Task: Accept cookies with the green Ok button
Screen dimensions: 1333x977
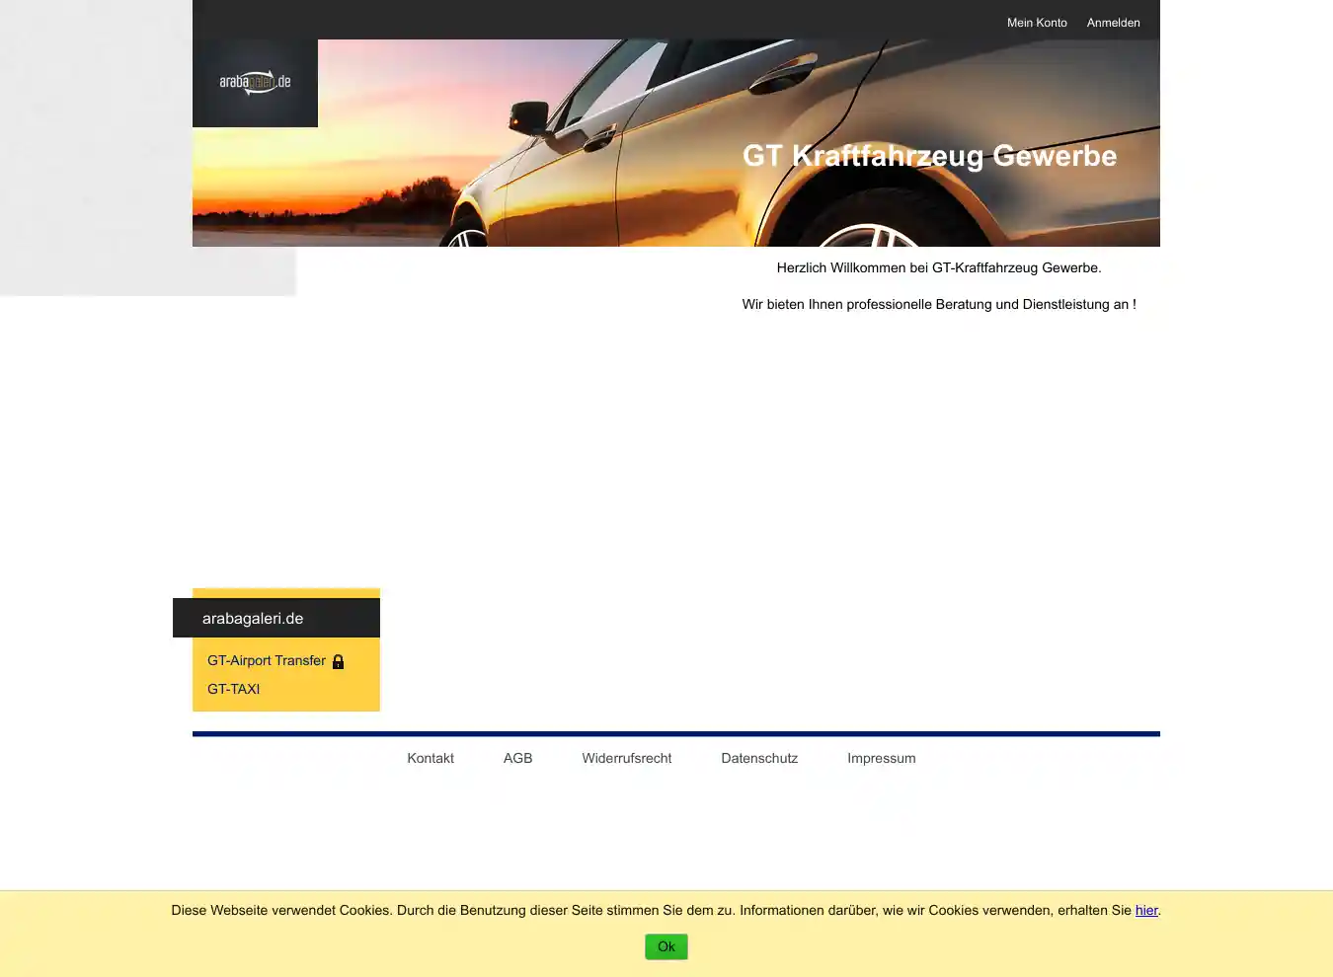Action: (x=666, y=947)
